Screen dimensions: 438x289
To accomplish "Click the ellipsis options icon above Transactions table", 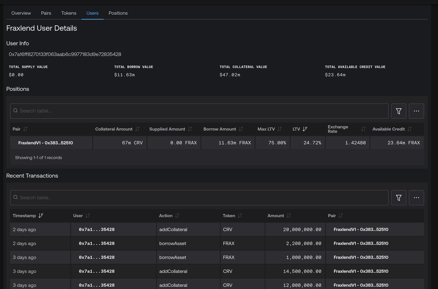I will pyautogui.click(x=416, y=198).
